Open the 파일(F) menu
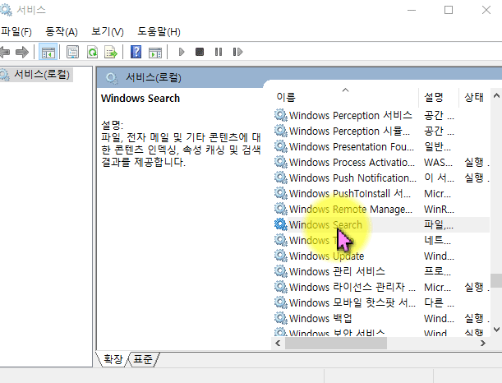 (x=16, y=32)
